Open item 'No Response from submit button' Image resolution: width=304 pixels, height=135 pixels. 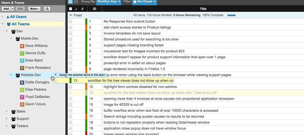point(129,21)
